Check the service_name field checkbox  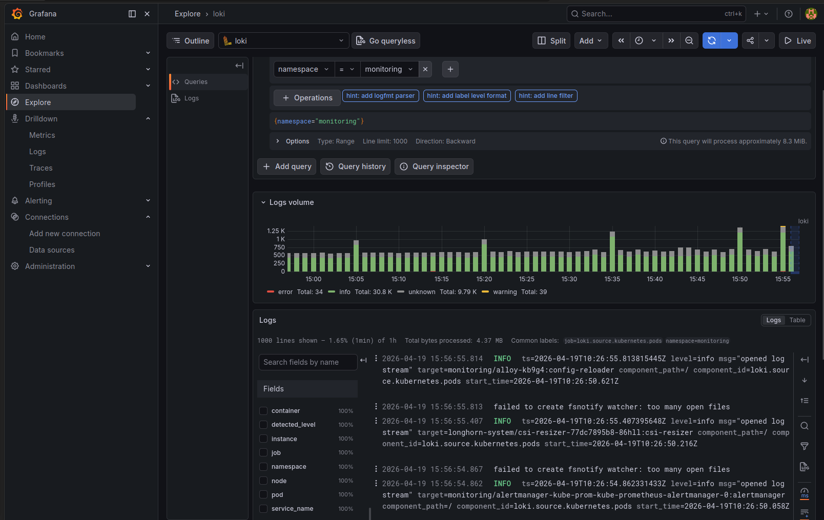(x=263, y=509)
